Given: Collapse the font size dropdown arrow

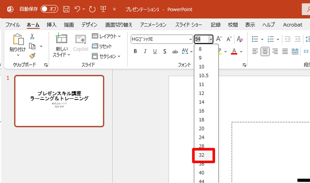Looking at the screenshot, I should [x=211, y=39].
